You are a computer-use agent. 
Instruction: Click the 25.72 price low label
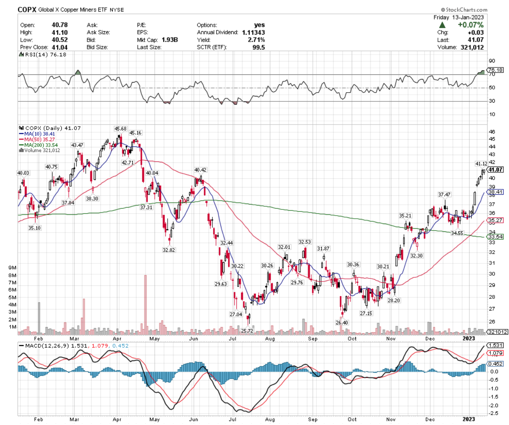point(247,331)
